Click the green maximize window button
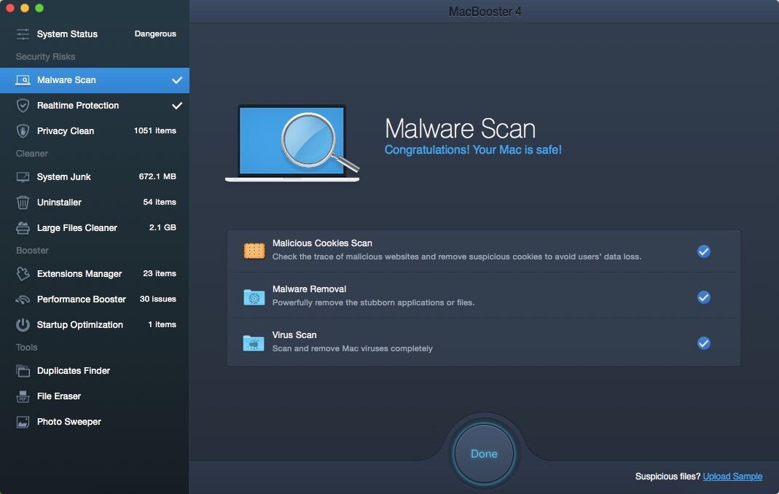 pos(39,8)
